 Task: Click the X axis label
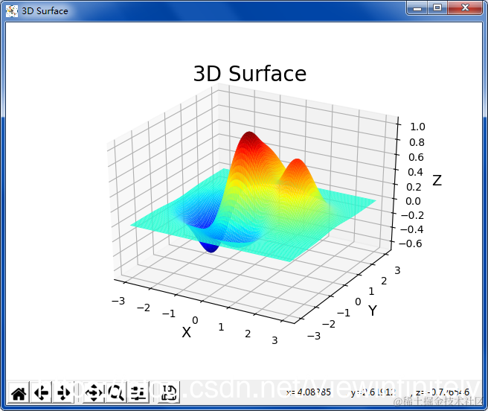point(186,333)
